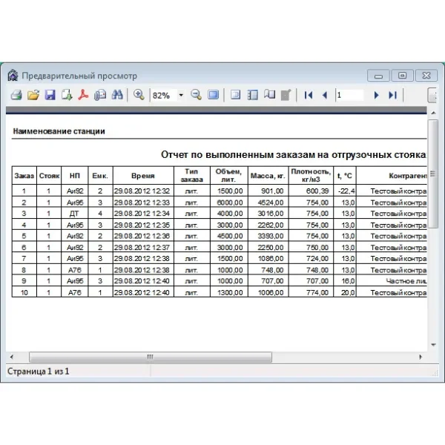Click the report title 'Отчет по выполненным заказам'
This screenshot has height=445, width=445.
(294, 155)
